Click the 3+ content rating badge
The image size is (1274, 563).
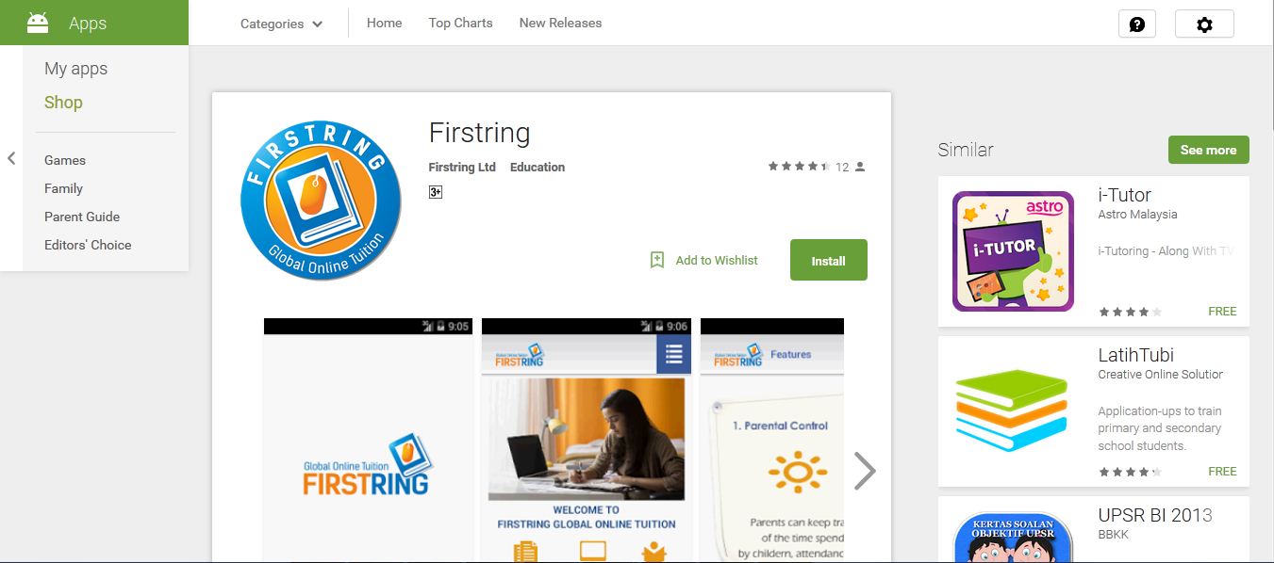coord(436,192)
